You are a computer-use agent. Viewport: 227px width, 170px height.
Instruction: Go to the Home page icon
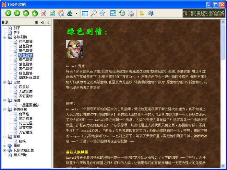click(x=61, y=13)
